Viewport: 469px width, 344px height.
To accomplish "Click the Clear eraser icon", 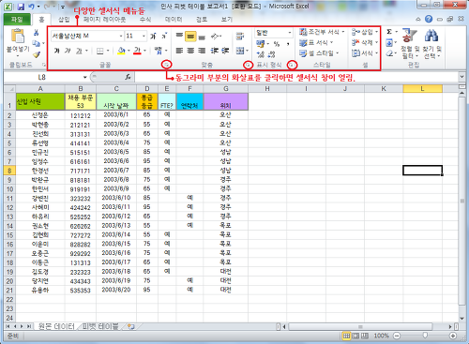I will [x=389, y=53].
